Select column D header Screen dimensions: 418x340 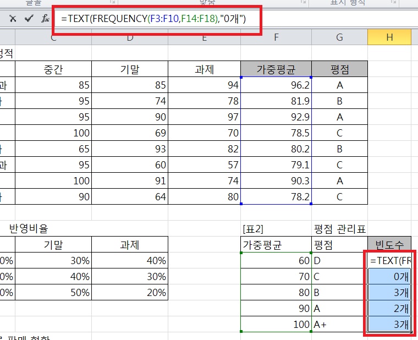[x=130, y=37]
